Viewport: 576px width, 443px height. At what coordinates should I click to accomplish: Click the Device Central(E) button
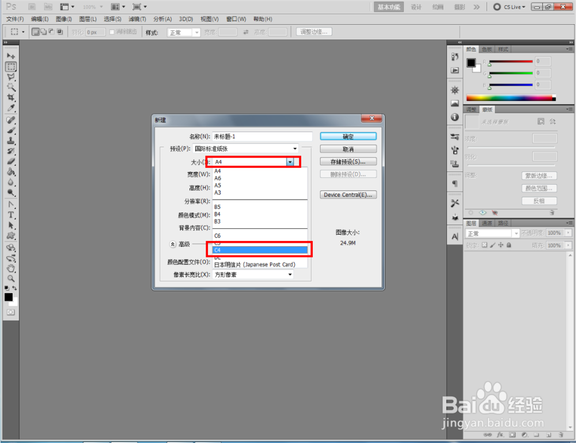click(348, 194)
